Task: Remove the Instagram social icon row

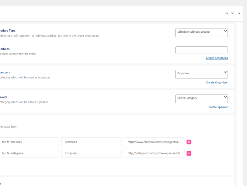Action: (189, 153)
